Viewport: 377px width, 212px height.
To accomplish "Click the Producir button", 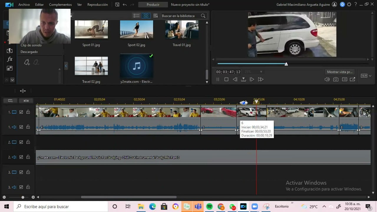I will [153, 5].
